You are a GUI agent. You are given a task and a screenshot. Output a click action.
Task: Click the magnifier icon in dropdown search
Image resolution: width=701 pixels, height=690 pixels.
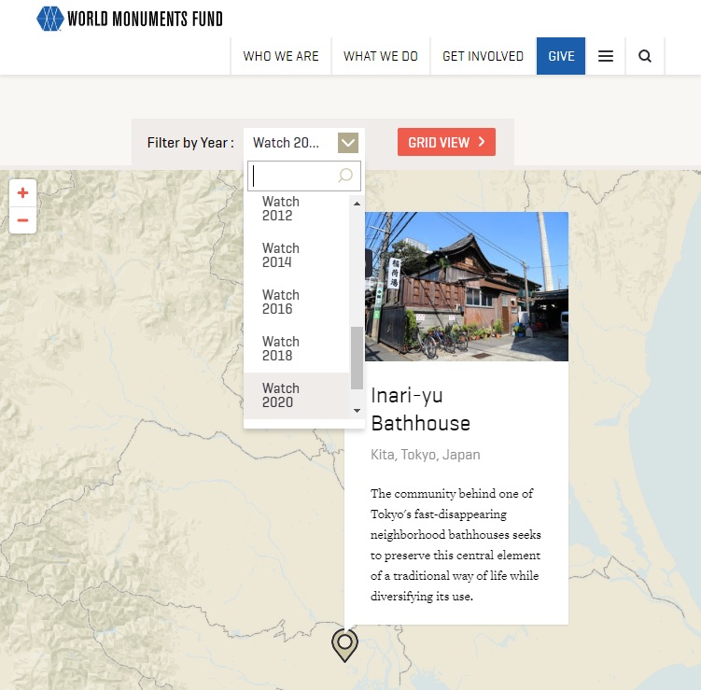tap(345, 176)
